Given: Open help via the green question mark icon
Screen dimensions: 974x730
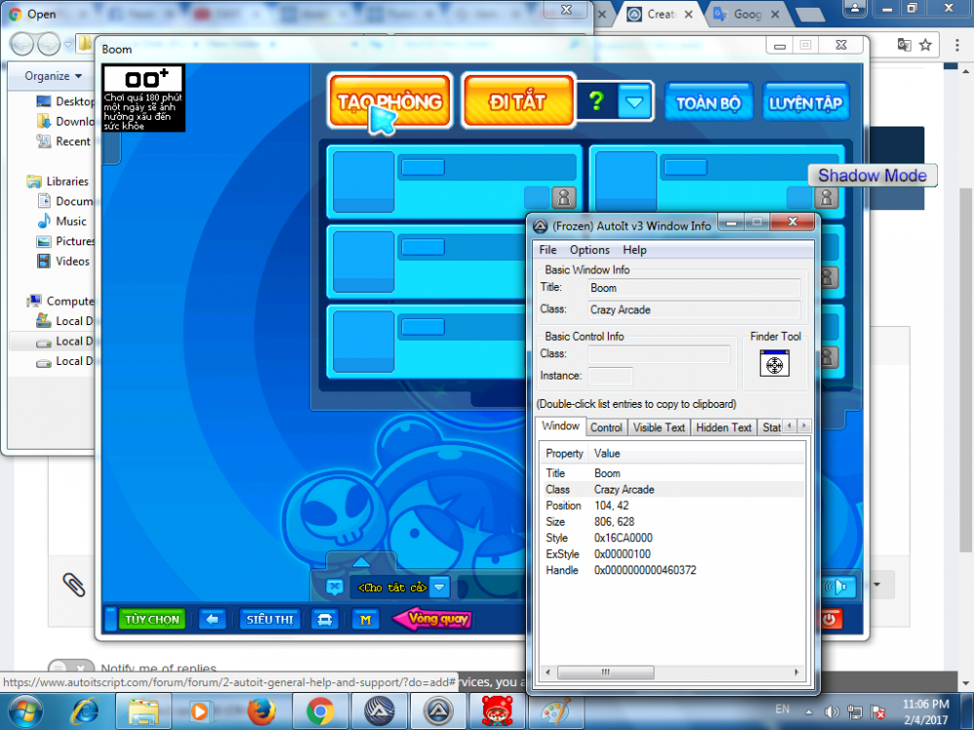Looking at the screenshot, I should click(x=597, y=100).
